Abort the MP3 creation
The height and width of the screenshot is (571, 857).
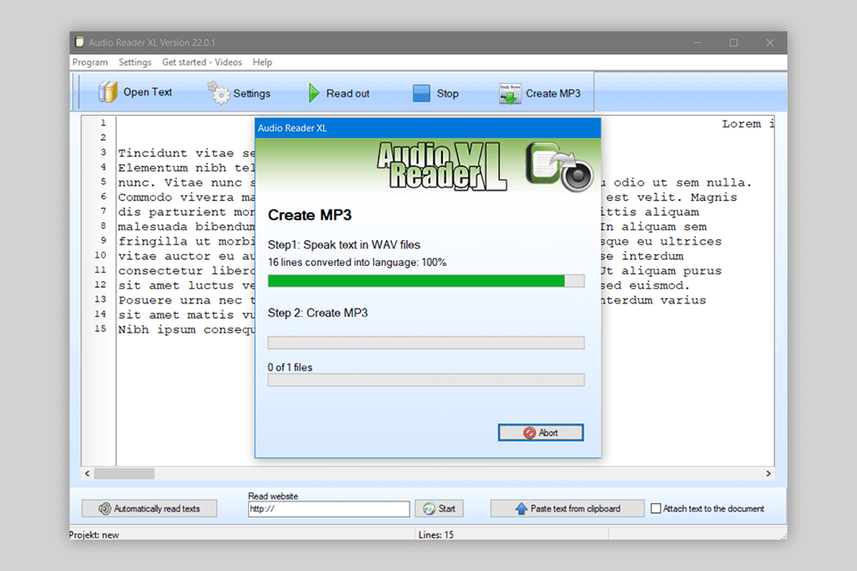click(x=541, y=433)
